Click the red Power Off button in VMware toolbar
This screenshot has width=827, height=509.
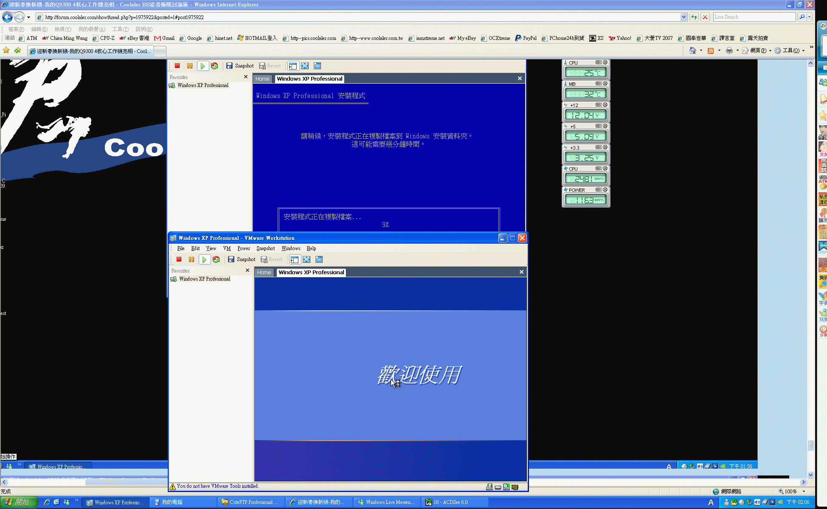(179, 259)
